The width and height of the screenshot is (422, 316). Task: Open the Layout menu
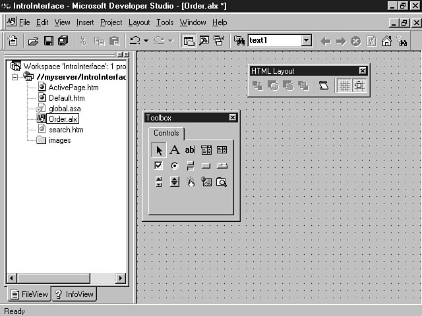(139, 22)
